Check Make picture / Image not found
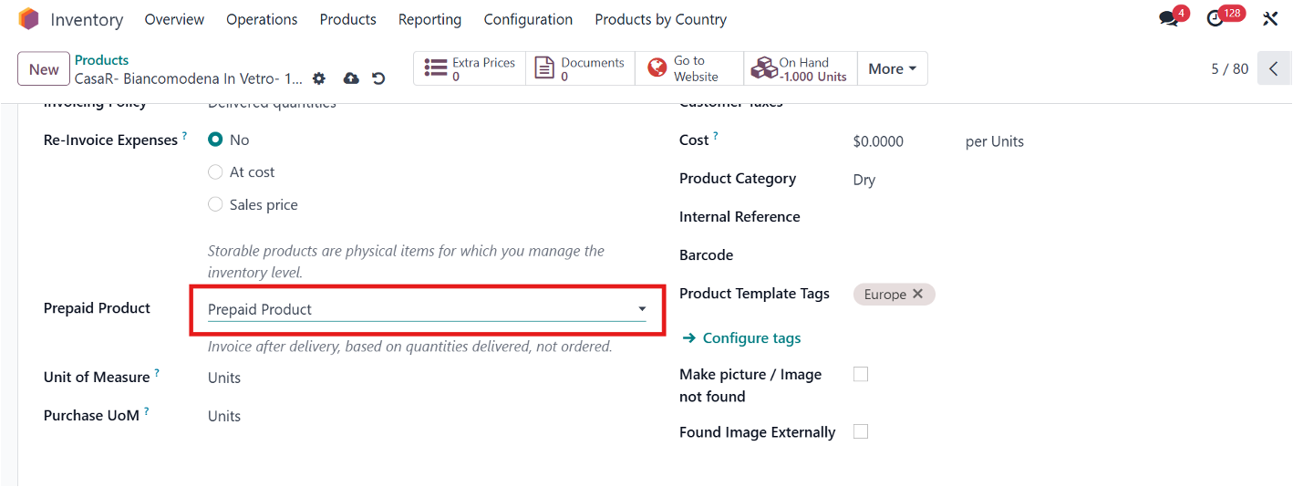 coord(861,374)
